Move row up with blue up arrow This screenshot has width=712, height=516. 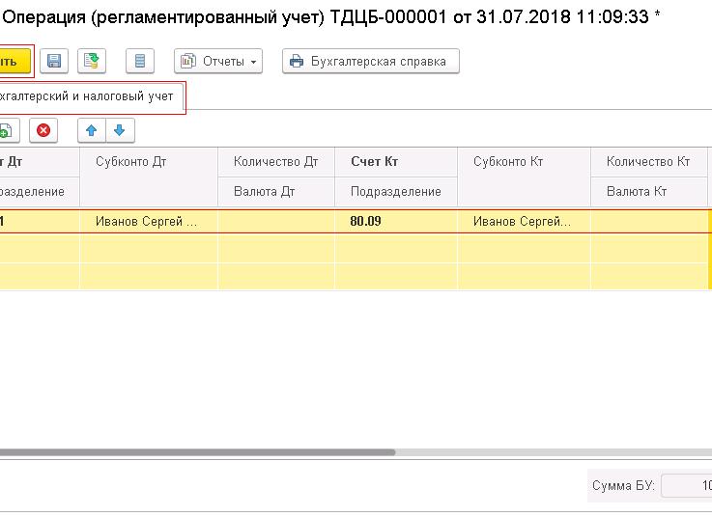point(91,130)
